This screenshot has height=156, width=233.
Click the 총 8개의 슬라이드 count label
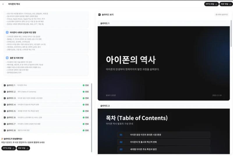coord(222,15)
